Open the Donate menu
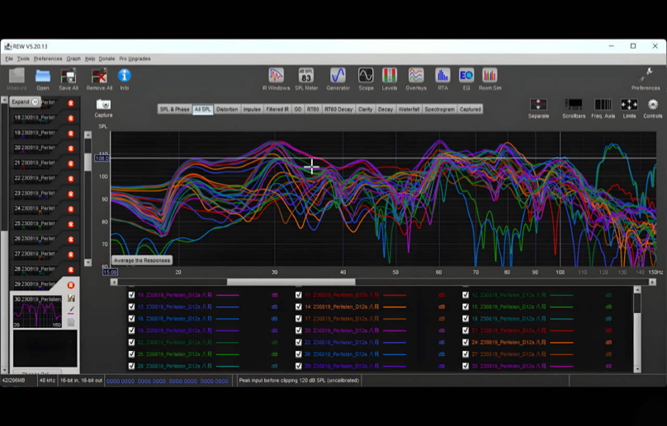The image size is (667, 426). point(106,59)
